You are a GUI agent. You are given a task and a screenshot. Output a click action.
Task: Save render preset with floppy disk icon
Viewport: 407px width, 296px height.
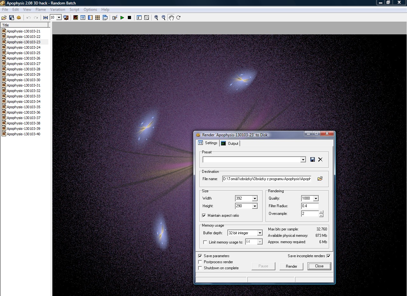[313, 159]
